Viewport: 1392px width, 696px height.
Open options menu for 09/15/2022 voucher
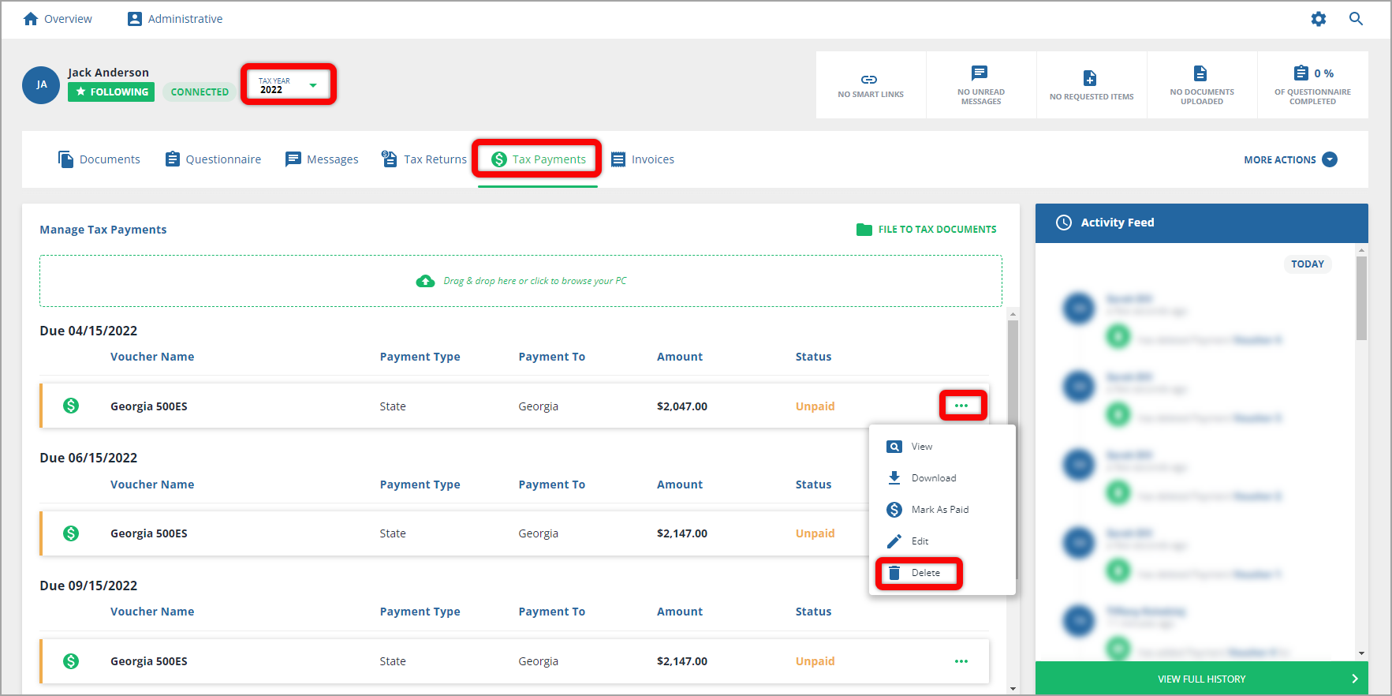[961, 661]
